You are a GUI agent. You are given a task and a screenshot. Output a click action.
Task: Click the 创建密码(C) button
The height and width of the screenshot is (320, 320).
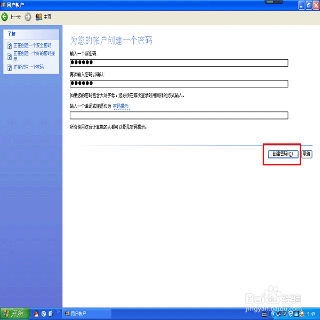[x=283, y=154]
